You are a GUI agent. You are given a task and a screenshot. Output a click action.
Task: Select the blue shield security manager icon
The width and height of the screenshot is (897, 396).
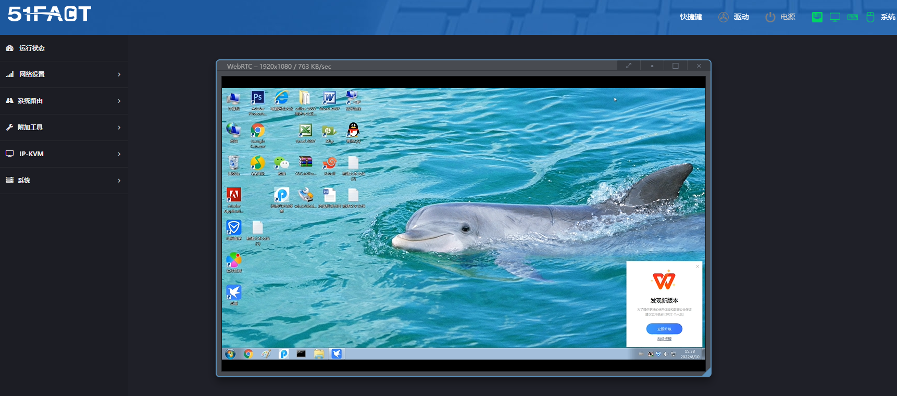coord(233,229)
